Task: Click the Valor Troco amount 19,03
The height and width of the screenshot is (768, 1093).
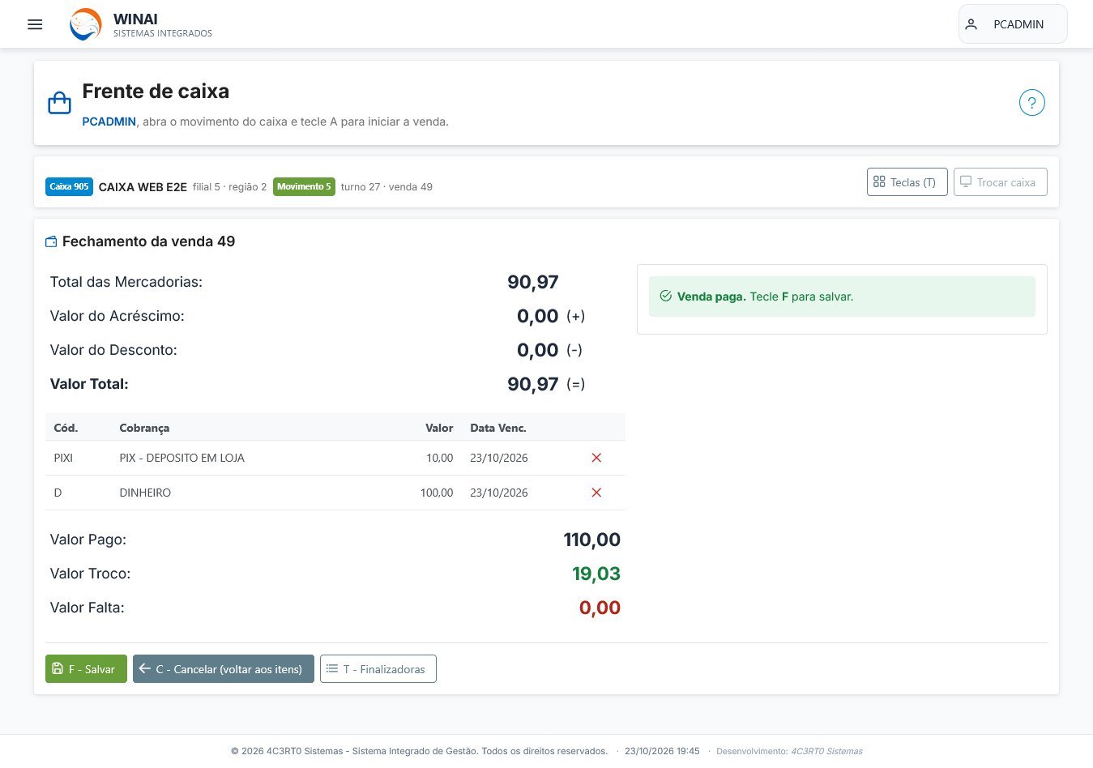Action: (x=596, y=574)
